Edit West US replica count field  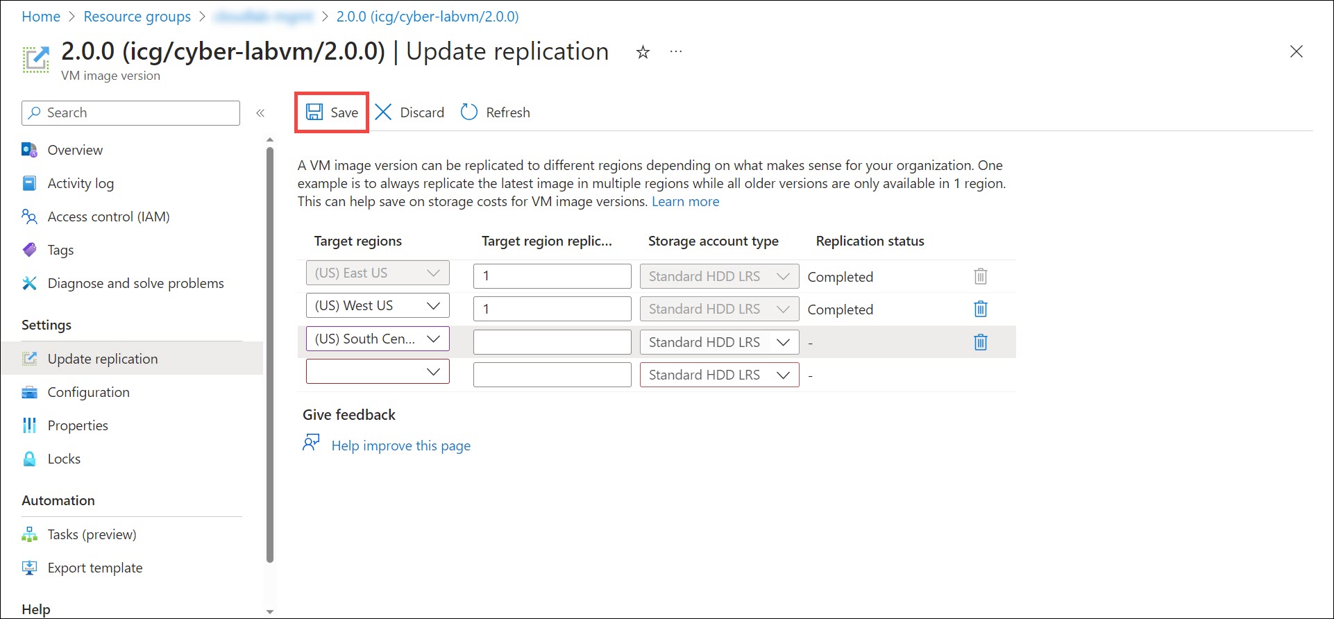(x=552, y=309)
